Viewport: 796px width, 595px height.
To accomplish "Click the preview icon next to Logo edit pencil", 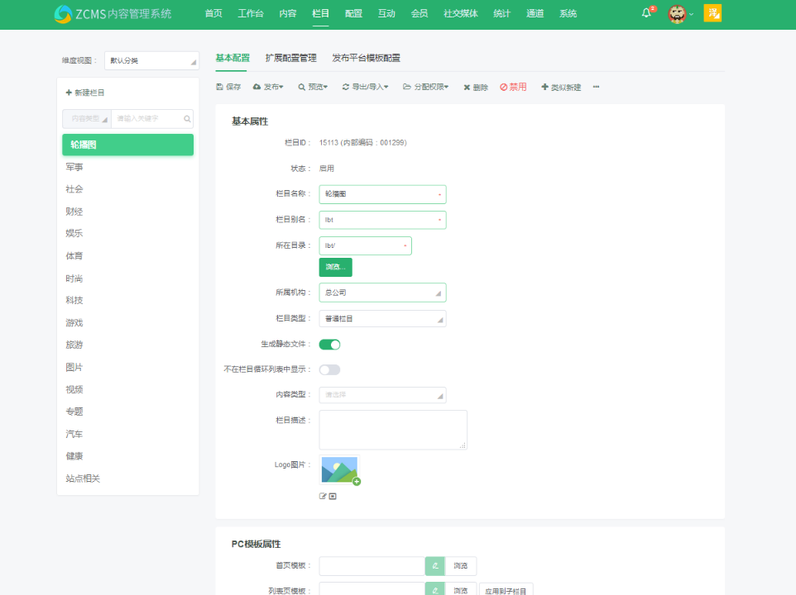I will click(x=334, y=496).
